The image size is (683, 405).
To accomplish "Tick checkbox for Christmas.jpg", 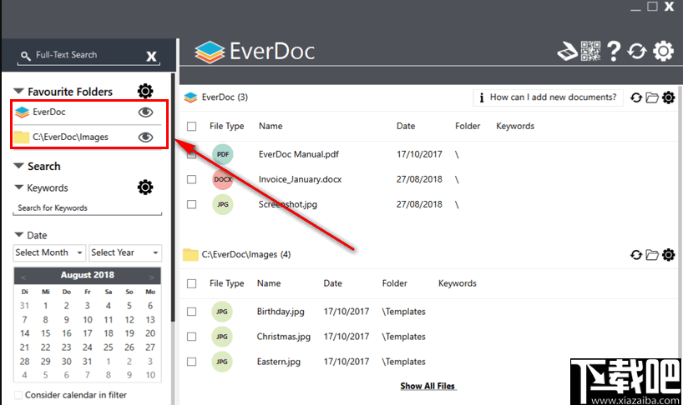I will (192, 337).
